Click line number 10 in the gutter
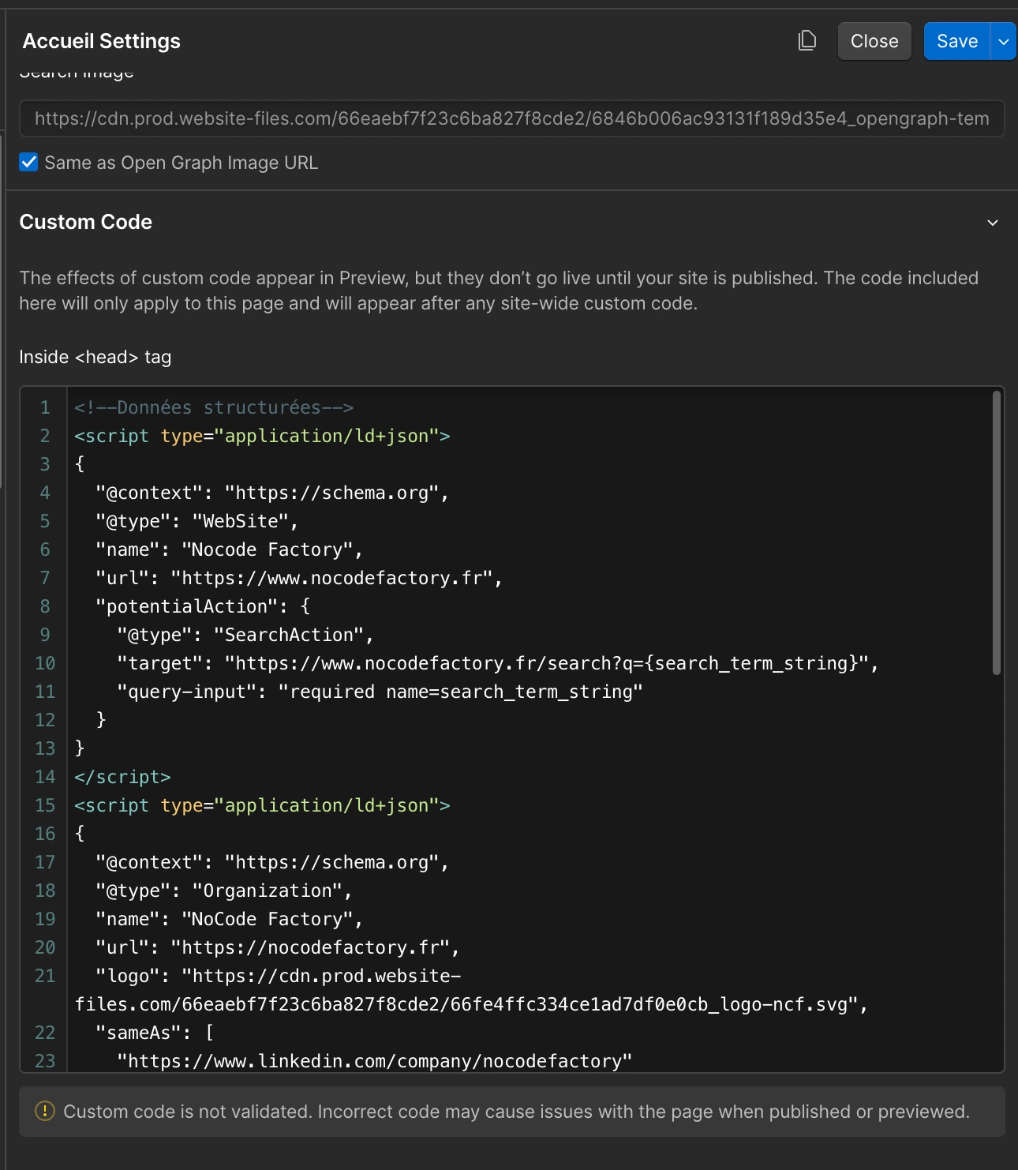This screenshot has height=1170, width=1018. 45,663
